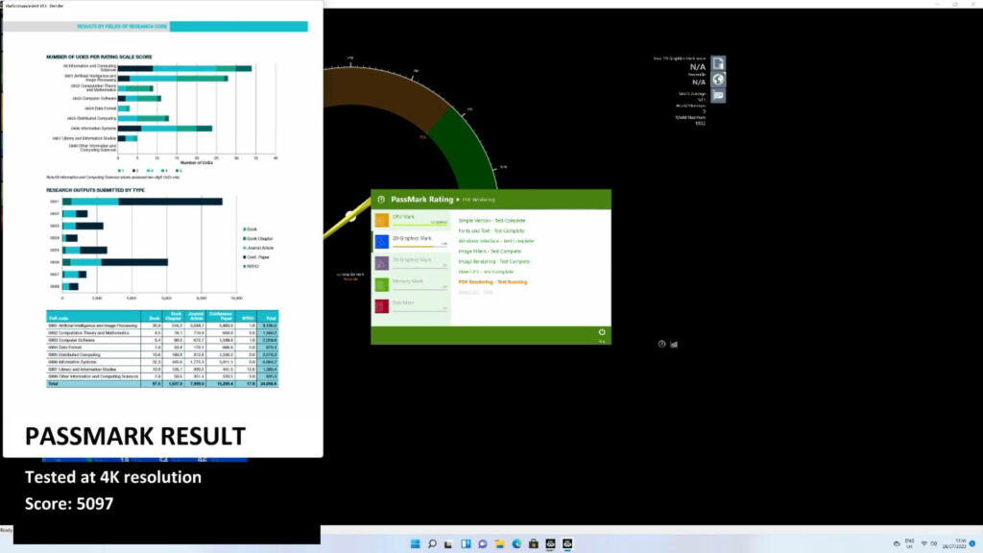The height and width of the screenshot is (553, 983).
Task: Click 'Image Rendering - Test Complete' line
Action: pyautogui.click(x=494, y=261)
